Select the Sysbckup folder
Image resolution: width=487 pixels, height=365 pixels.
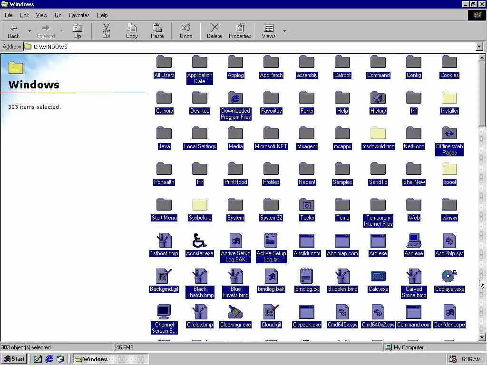point(200,210)
